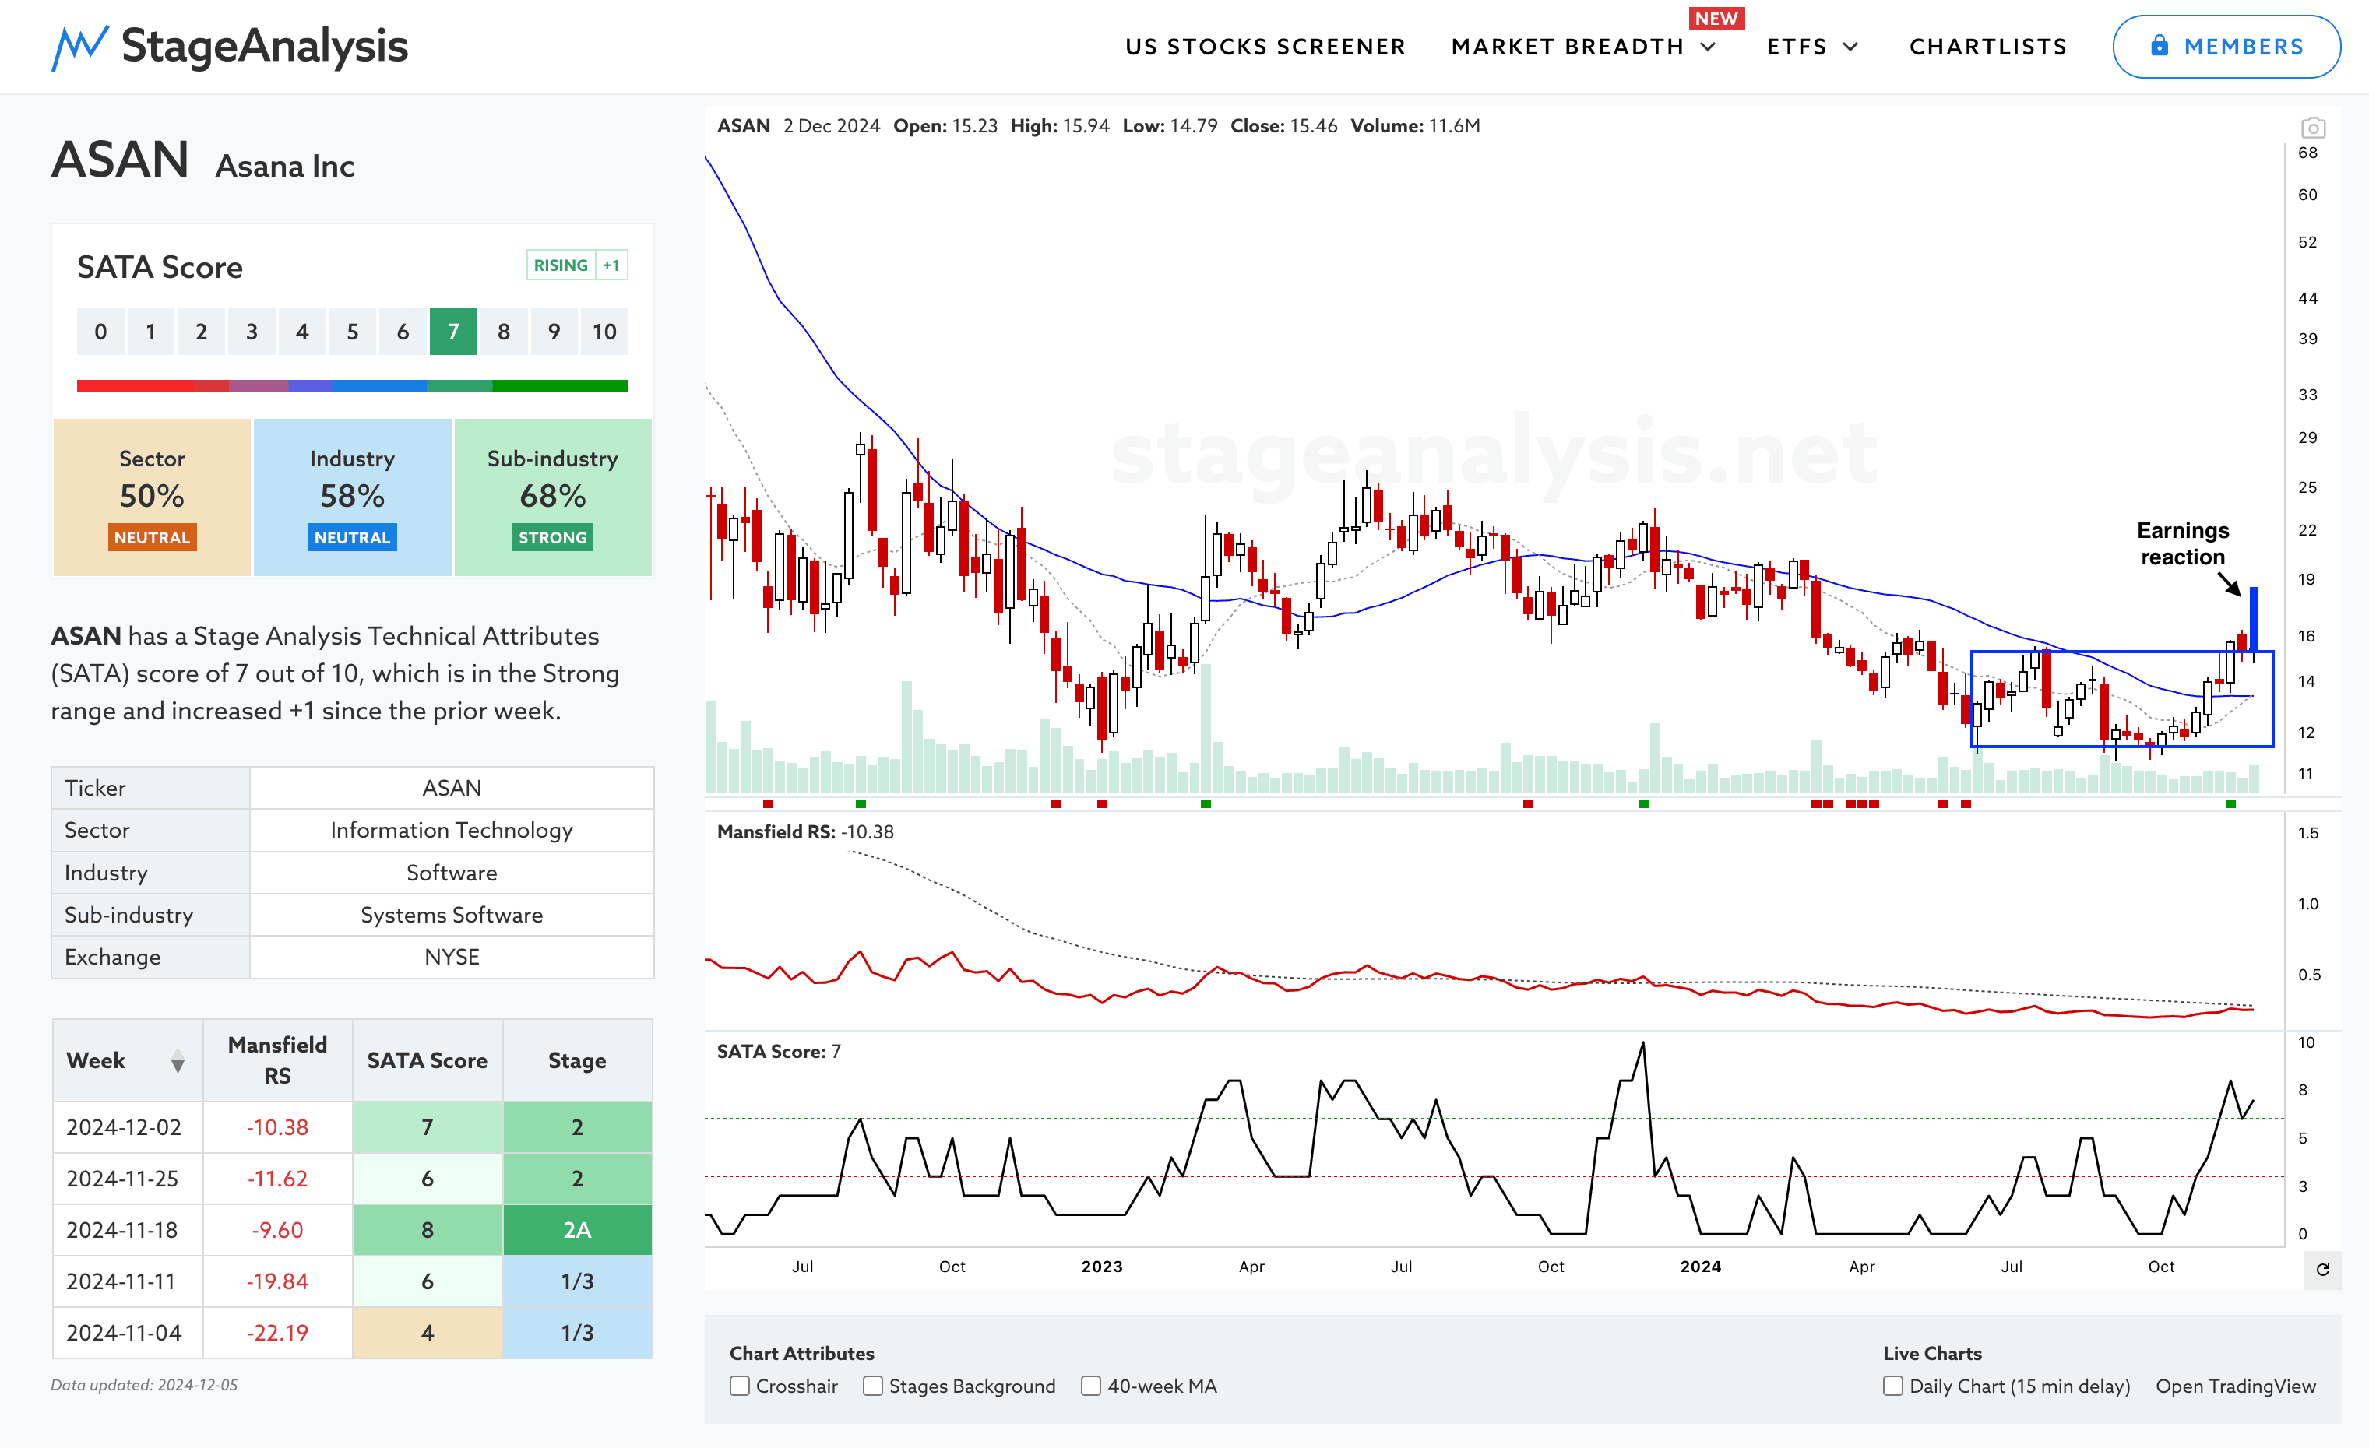The height and width of the screenshot is (1448, 2369).
Task: Click the RISING +1 badge
Action: click(577, 265)
